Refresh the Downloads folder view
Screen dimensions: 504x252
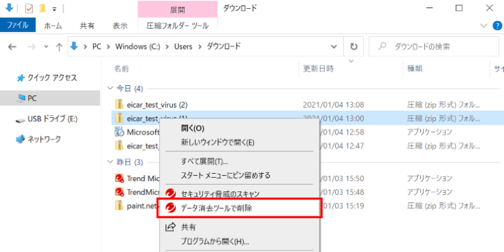(354, 47)
